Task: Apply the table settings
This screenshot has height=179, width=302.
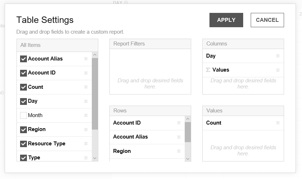Action: click(x=226, y=20)
